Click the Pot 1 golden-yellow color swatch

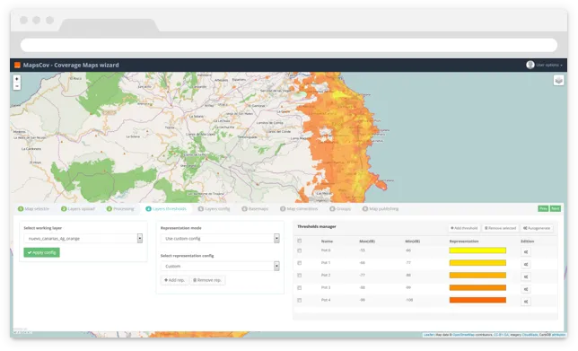click(477, 263)
